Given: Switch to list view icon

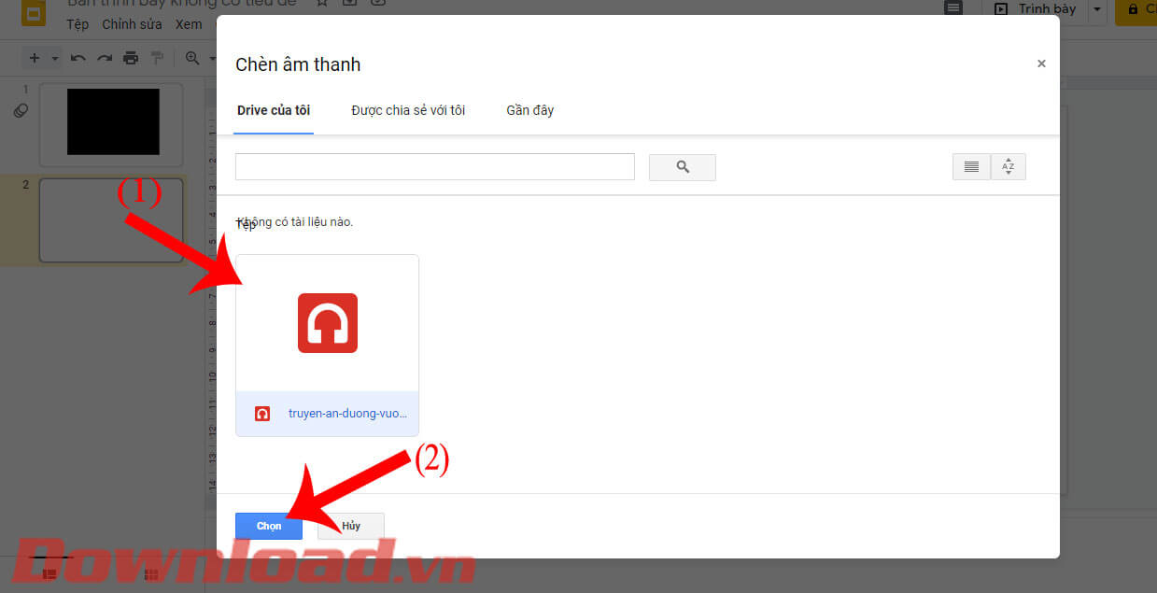Looking at the screenshot, I should click(971, 167).
